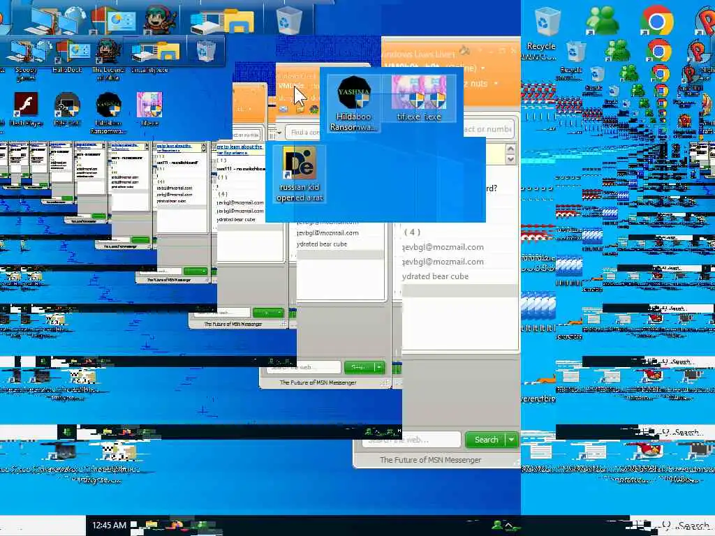Screen dimensions: 715x536
Task: Click the mail envelope icon in orange Messenger header
Action: tap(283, 110)
